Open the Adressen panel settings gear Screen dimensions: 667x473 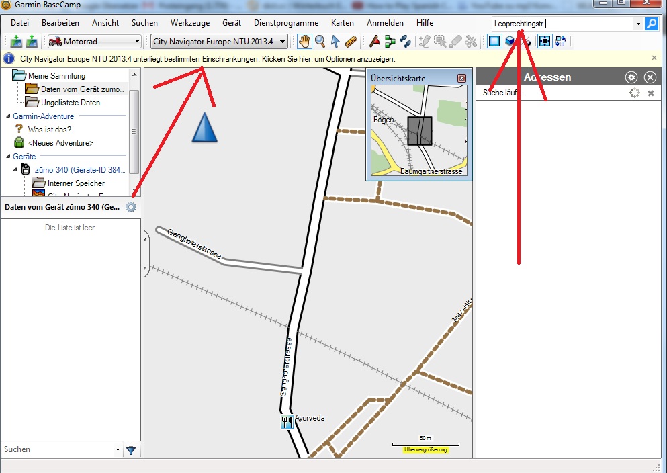pos(631,77)
